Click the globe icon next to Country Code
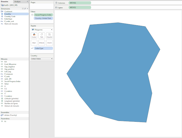Image resolution: width=182 pixels, height=138 pixels. tap(2, 16)
